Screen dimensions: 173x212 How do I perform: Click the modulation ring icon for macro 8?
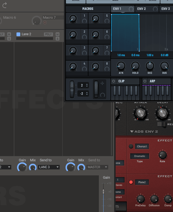point(107,69)
